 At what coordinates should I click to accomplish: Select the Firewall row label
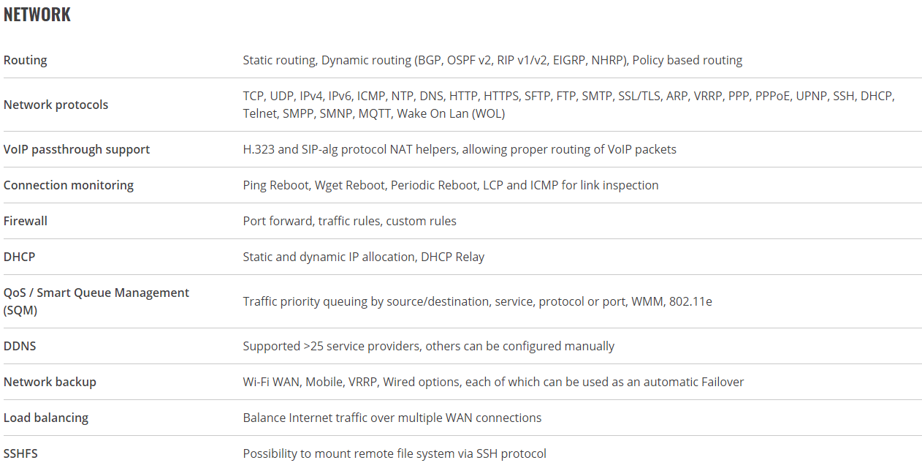(26, 221)
